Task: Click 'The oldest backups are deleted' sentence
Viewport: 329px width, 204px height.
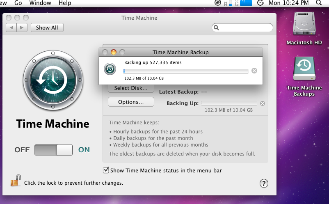Action: click(182, 154)
